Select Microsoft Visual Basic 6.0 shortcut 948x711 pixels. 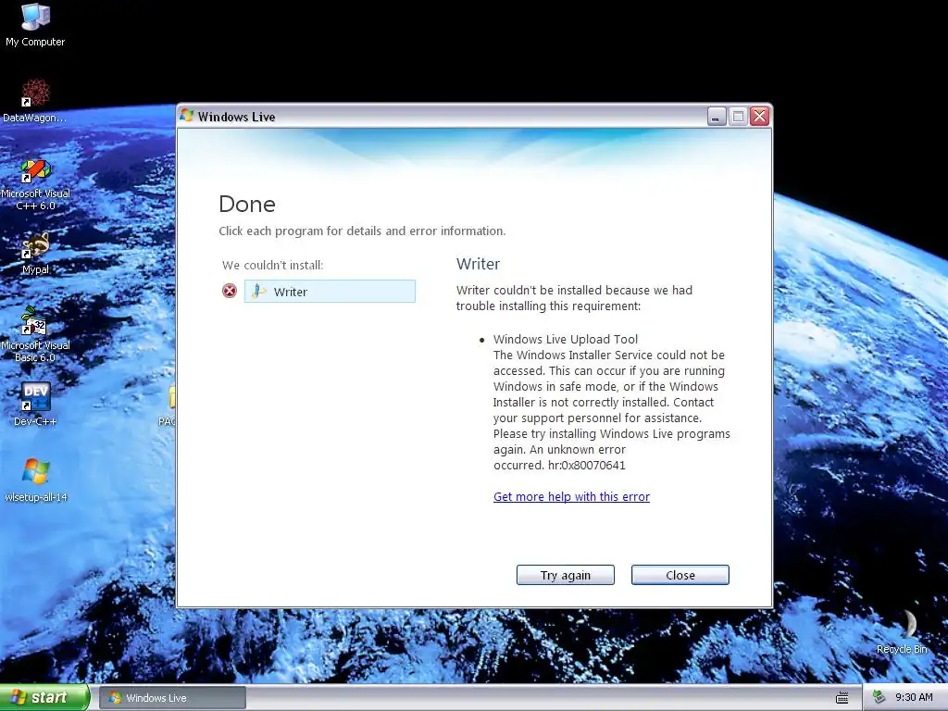[35, 334]
